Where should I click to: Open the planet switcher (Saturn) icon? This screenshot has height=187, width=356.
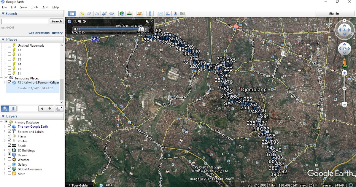[140, 14]
